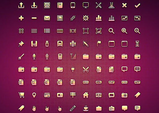Open the mail envelope icon

(47, 18)
